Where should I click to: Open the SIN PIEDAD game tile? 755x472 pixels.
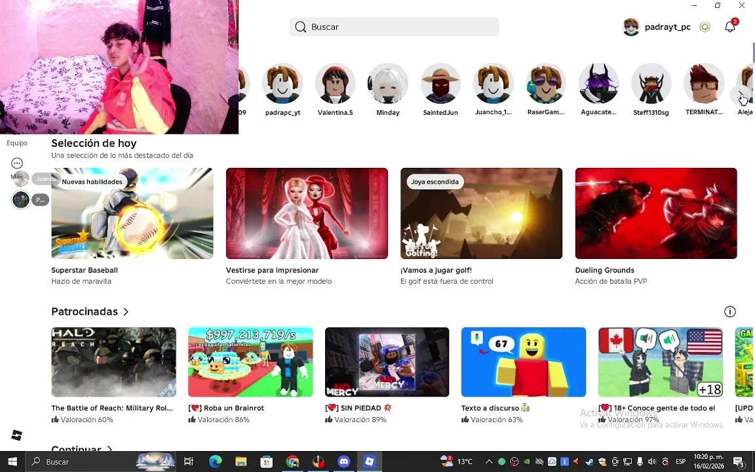pyautogui.click(x=387, y=362)
